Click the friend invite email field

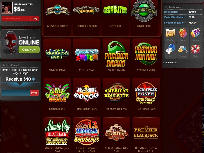coord(16,93)
